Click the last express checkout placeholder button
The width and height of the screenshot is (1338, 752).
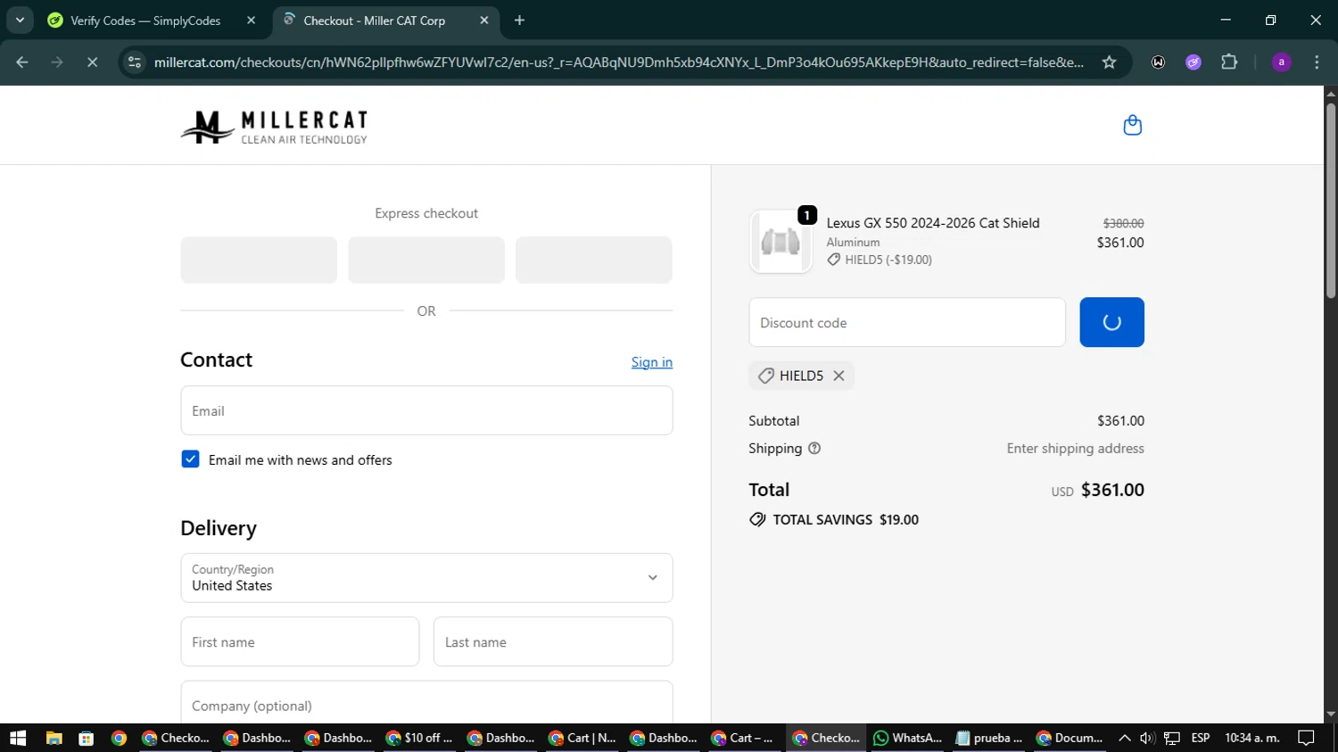coord(594,260)
